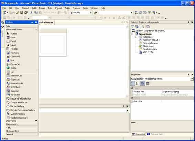The image size is (195, 141).
Task: Click the Resultado.aspx document tab
Action: 47,22
